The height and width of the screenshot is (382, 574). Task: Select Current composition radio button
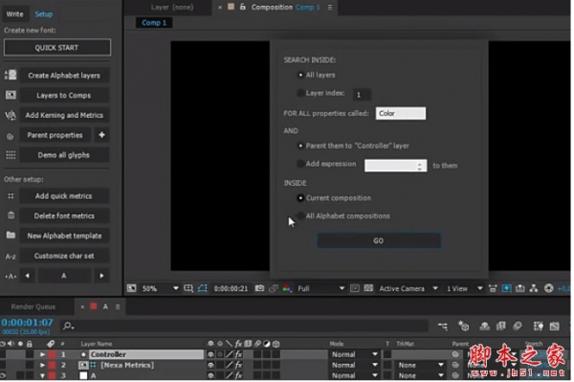click(300, 198)
